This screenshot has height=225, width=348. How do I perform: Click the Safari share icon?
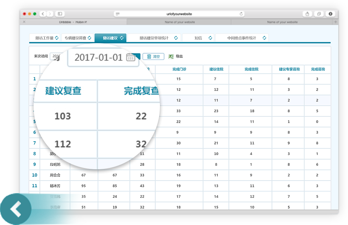click(308, 14)
